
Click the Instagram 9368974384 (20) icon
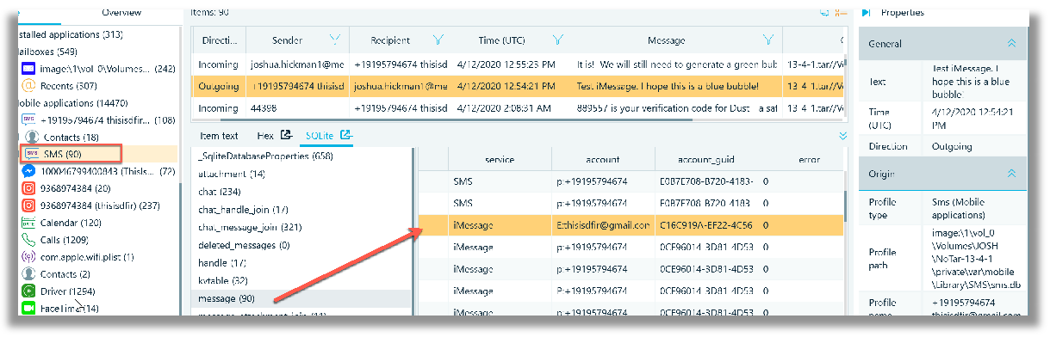[x=28, y=188]
